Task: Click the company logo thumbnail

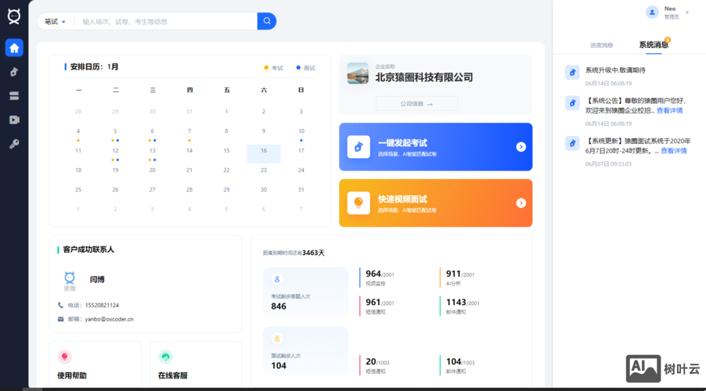Action: coord(358,74)
